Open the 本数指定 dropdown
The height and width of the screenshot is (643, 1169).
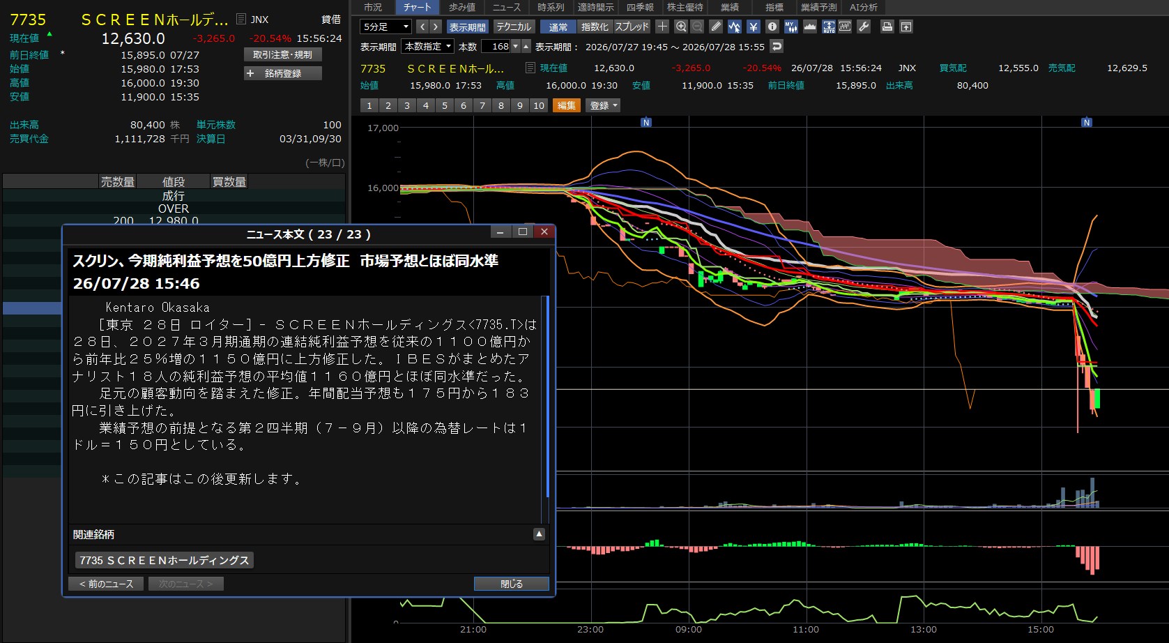coord(428,46)
